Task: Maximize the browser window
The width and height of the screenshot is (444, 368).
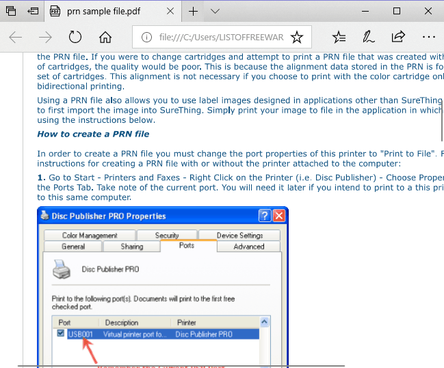Action: pos(397,12)
